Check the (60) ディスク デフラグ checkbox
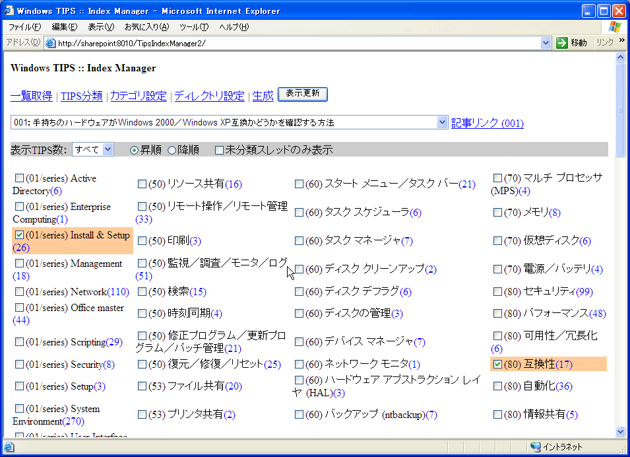The height and width of the screenshot is (457, 630). click(299, 291)
